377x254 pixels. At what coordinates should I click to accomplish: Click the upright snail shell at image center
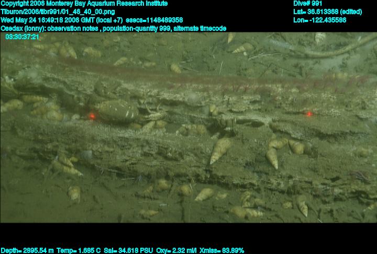tap(220, 150)
